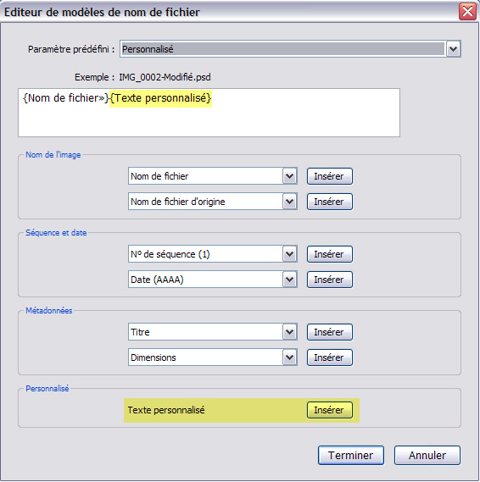Expand the Nom de fichier d'origine dropdown
The width and height of the screenshot is (480, 482).
coord(289,202)
